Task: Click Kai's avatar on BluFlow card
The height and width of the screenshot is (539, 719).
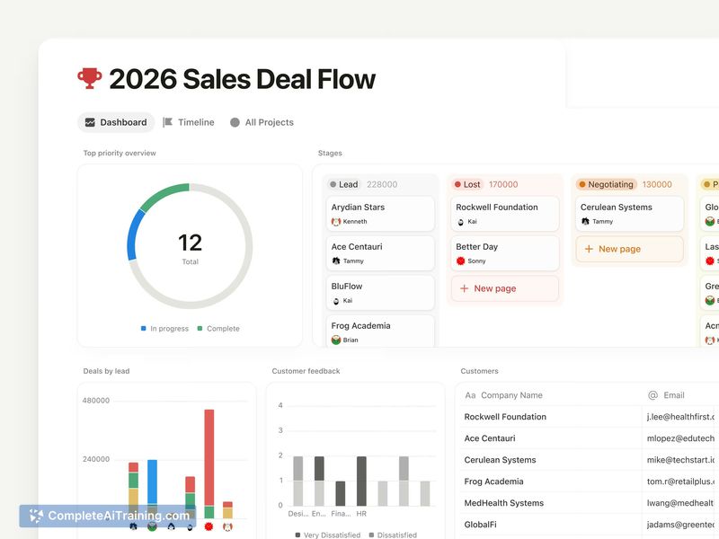Action: (x=336, y=301)
